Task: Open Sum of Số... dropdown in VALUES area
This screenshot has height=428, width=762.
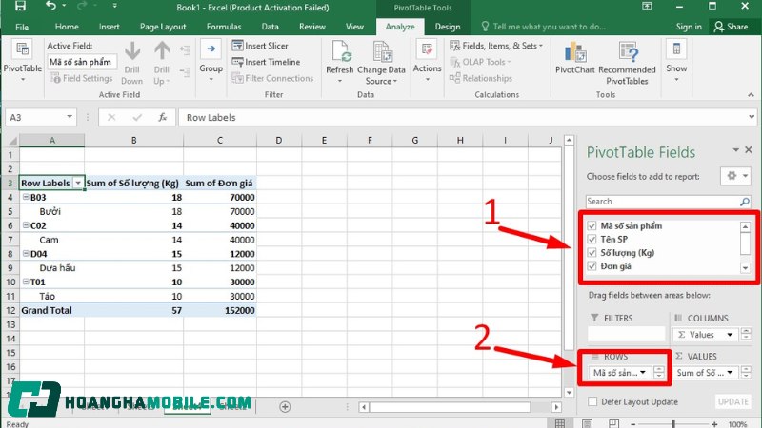Action: (x=730, y=373)
